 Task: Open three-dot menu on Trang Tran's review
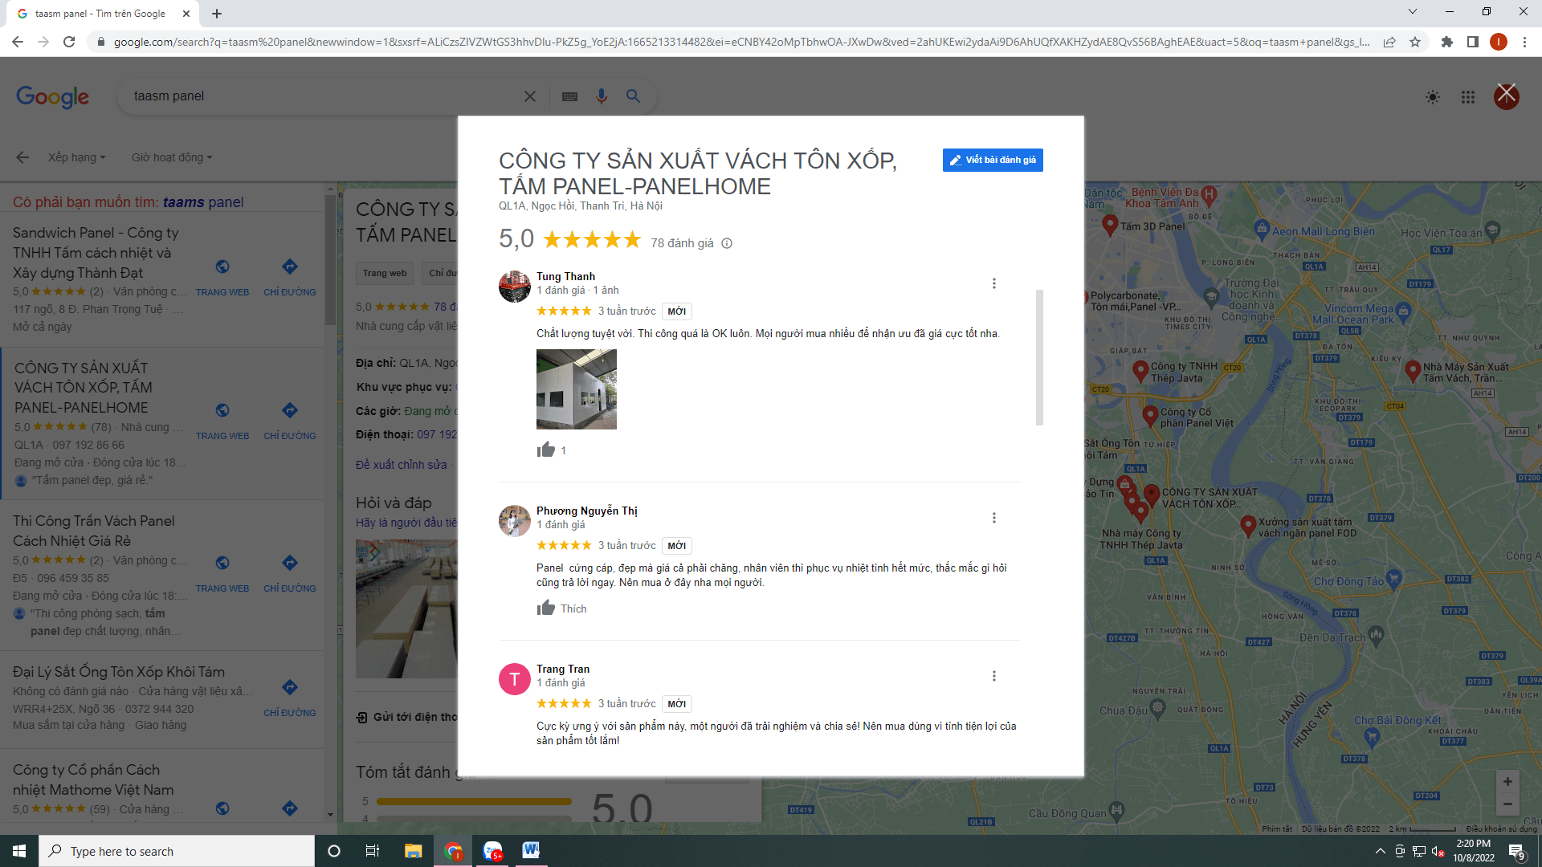point(993,676)
